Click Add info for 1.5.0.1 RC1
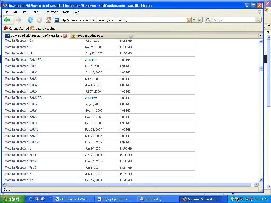271x203 pixels. [x=91, y=60]
